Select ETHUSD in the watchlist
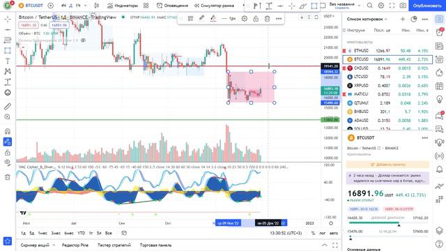Viewport: 446px width, 251px height. click(387, 51)
